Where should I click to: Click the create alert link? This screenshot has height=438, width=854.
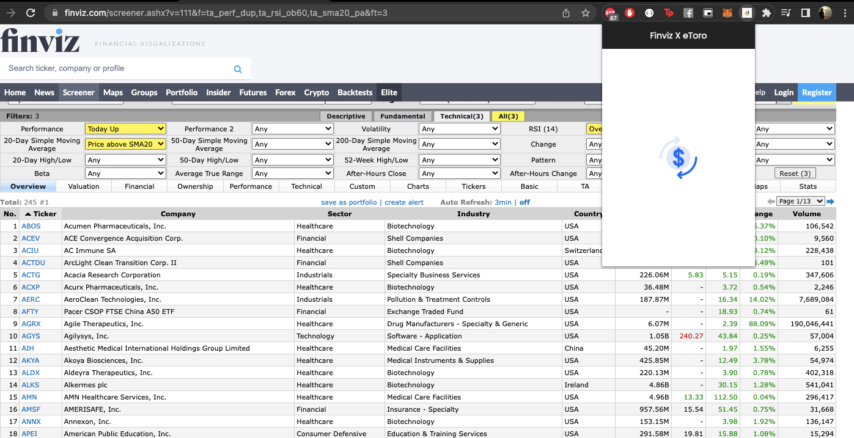tap(404, 202)
